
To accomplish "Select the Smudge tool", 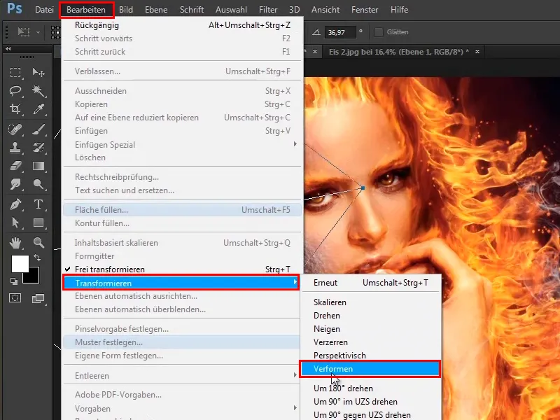I will point(15,184).
